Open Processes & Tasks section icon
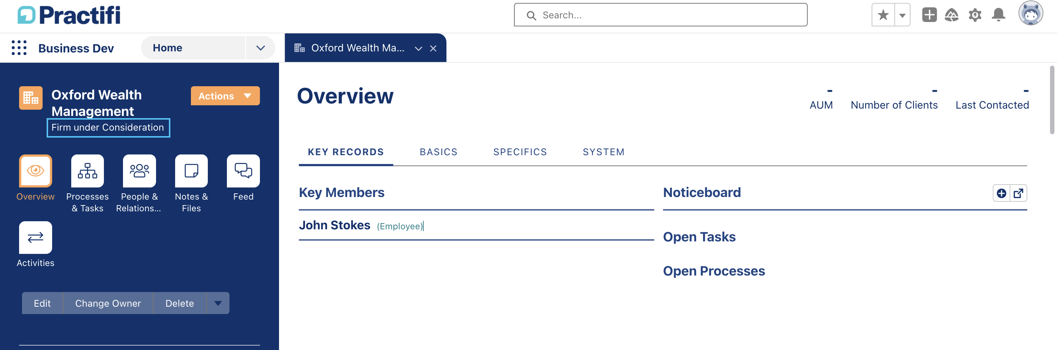Screen dimensions: 1057x350 (87, 171)
